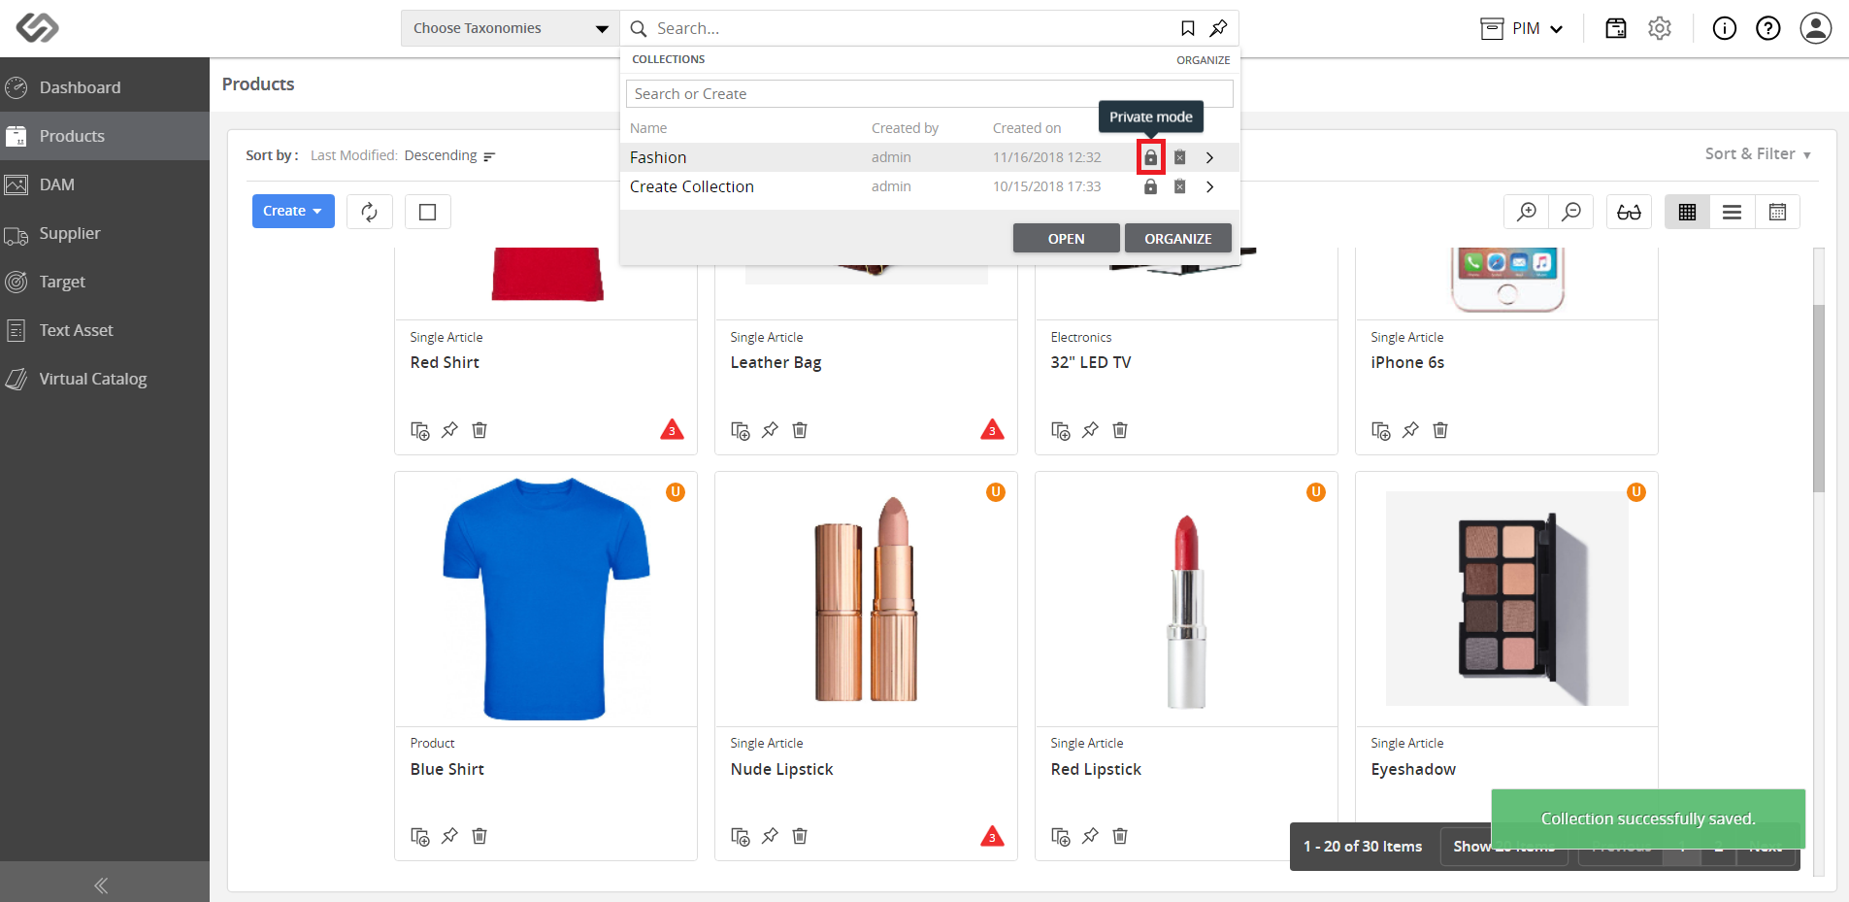
Task: Open Supplier in sidebar
Action: tap(105, 233)
